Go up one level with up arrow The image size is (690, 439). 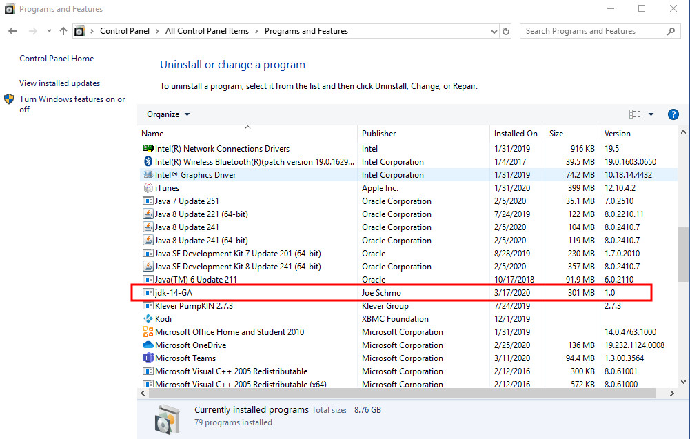click(x=63, y=31)
